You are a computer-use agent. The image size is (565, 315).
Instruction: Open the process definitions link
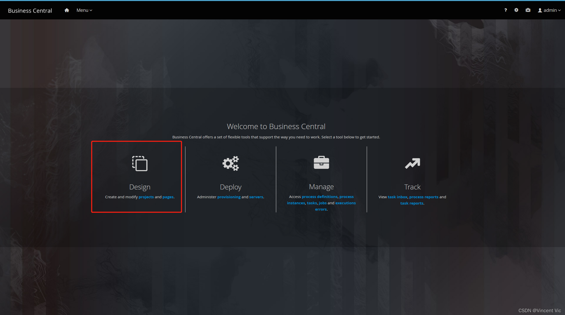tap(319, 197)
